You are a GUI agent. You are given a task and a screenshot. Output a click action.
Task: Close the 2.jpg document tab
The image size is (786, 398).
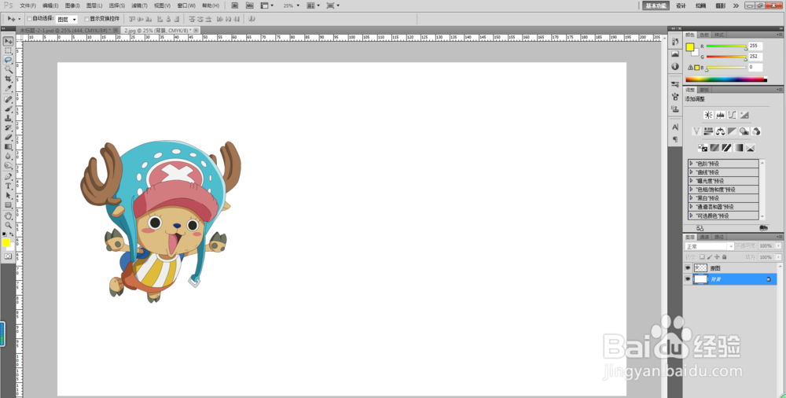coord(196,31)
